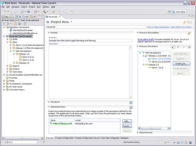Click the rocket-shaped toolbar icon
Viewport: 196px width, 146px height.
pyautogui.click(x=53, y=12)
